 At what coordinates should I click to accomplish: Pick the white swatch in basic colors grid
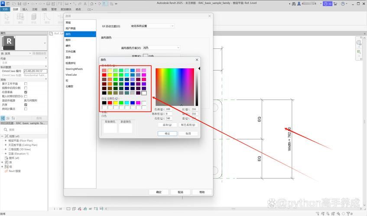click(x=144, y=93)
